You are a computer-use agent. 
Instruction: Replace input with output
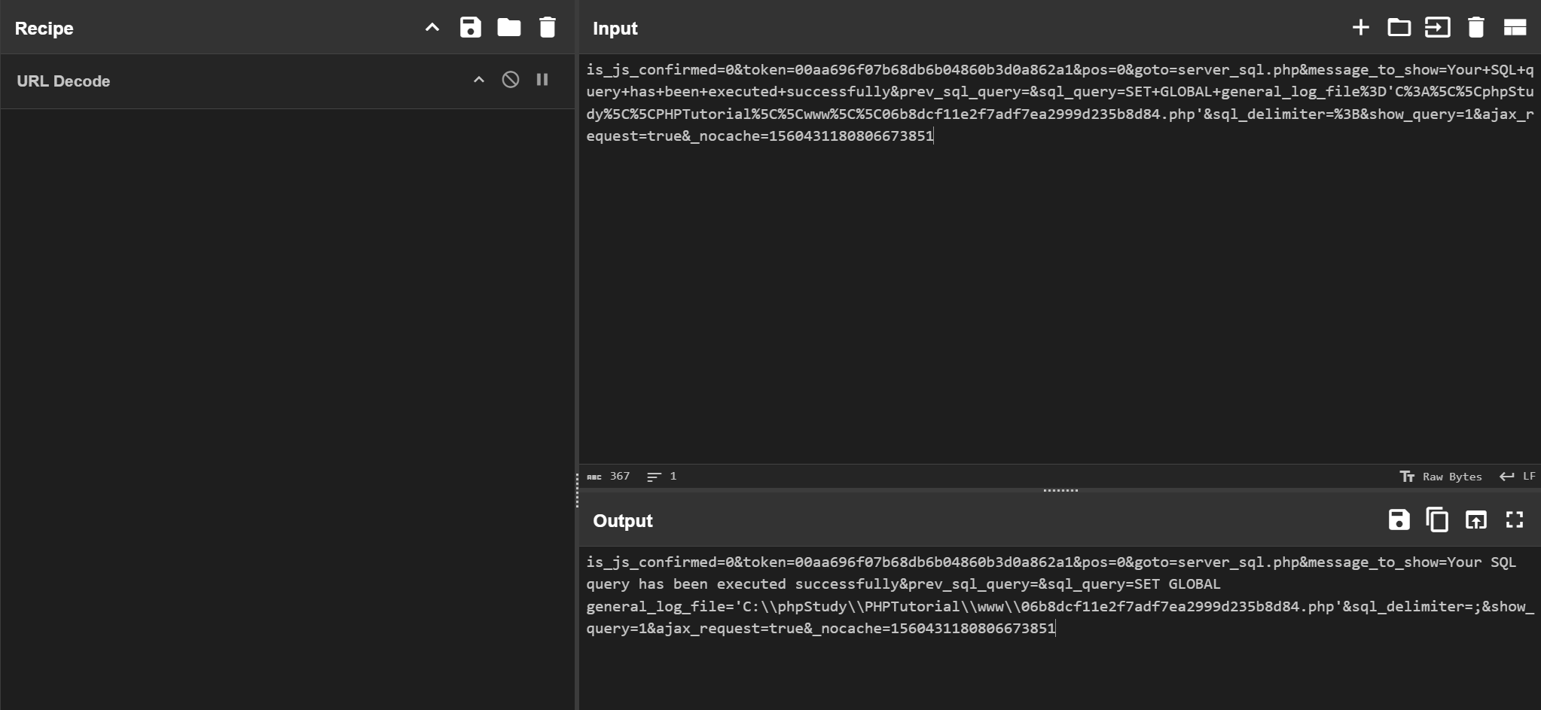click(1476, 520)
